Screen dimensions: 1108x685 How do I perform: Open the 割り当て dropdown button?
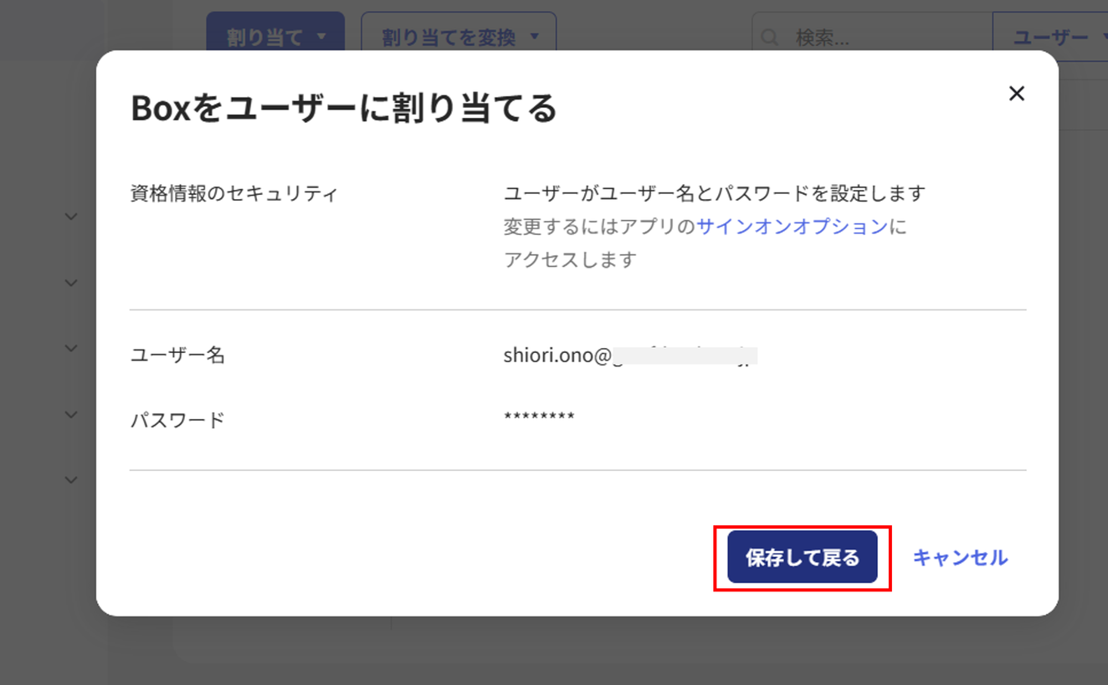click(x=275, y=38)
